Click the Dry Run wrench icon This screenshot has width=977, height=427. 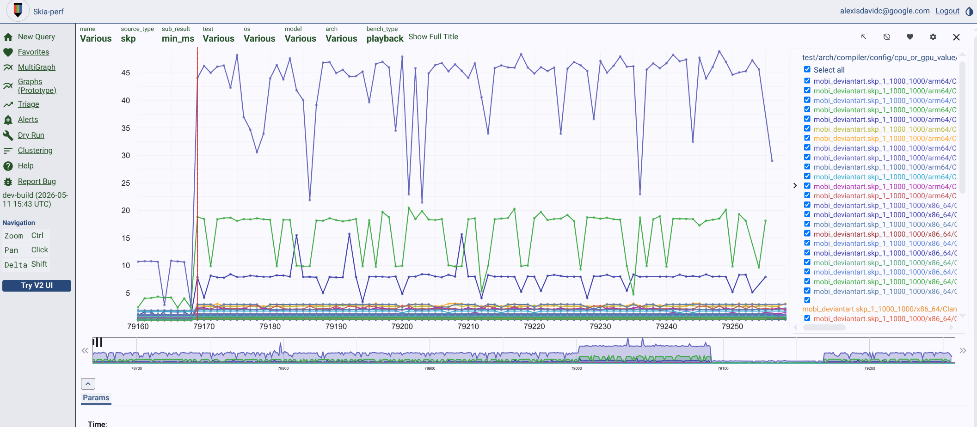pos(8,135)
